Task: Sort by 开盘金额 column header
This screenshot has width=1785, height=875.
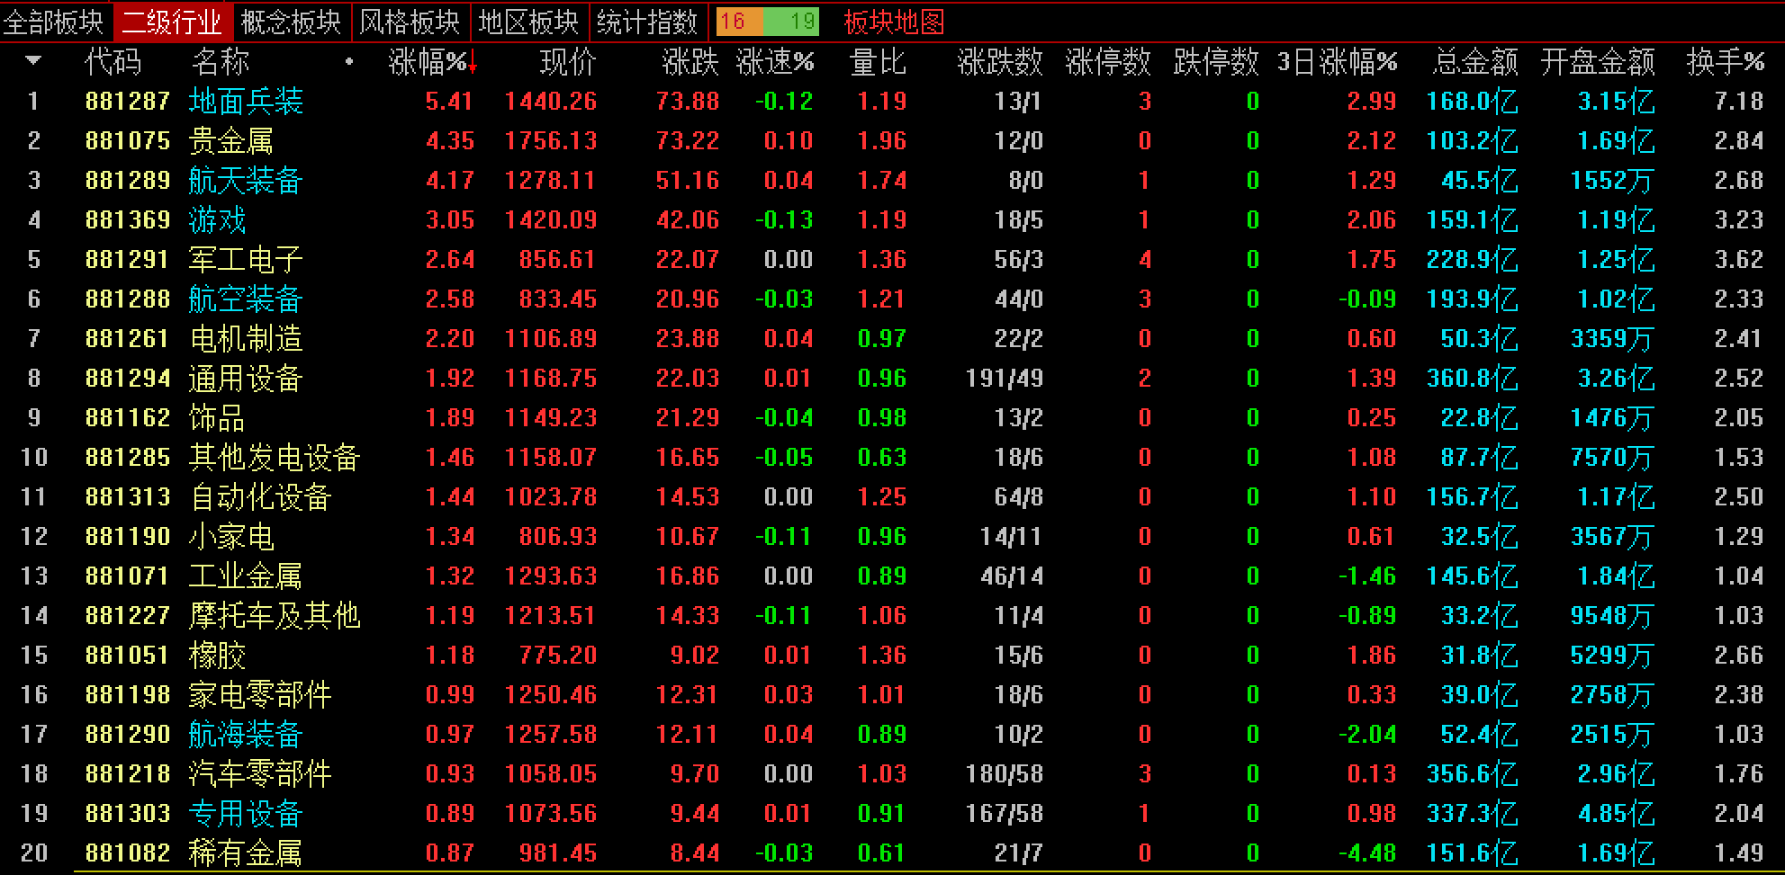Action: (x=1598, y=61)
